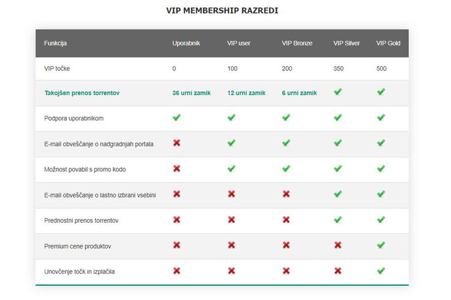Viewport: 451px width, 300px height.
Task: Click the red cross for VIP user E-mail obveščanje o lastno izbrani vsebini
Action: 232,194
